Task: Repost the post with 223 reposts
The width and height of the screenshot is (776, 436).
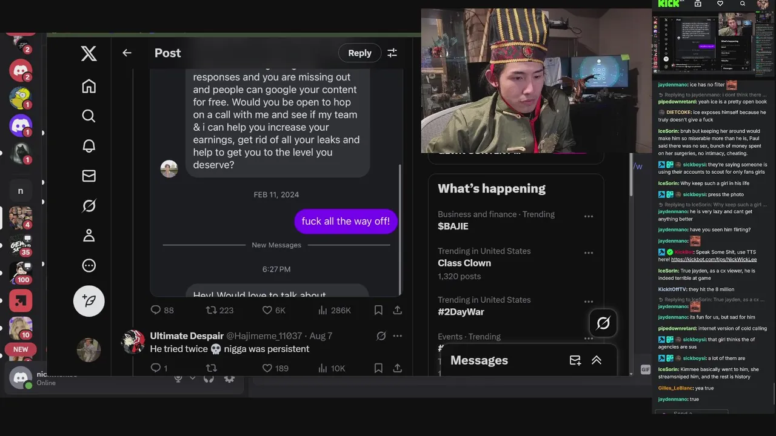Action: [219, 310]
